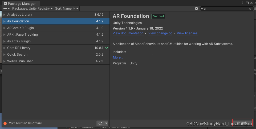The image size is (256, 129).
Task: Click the WebGL Publisher version 4.2.3
Action: [x=99, y=61]
